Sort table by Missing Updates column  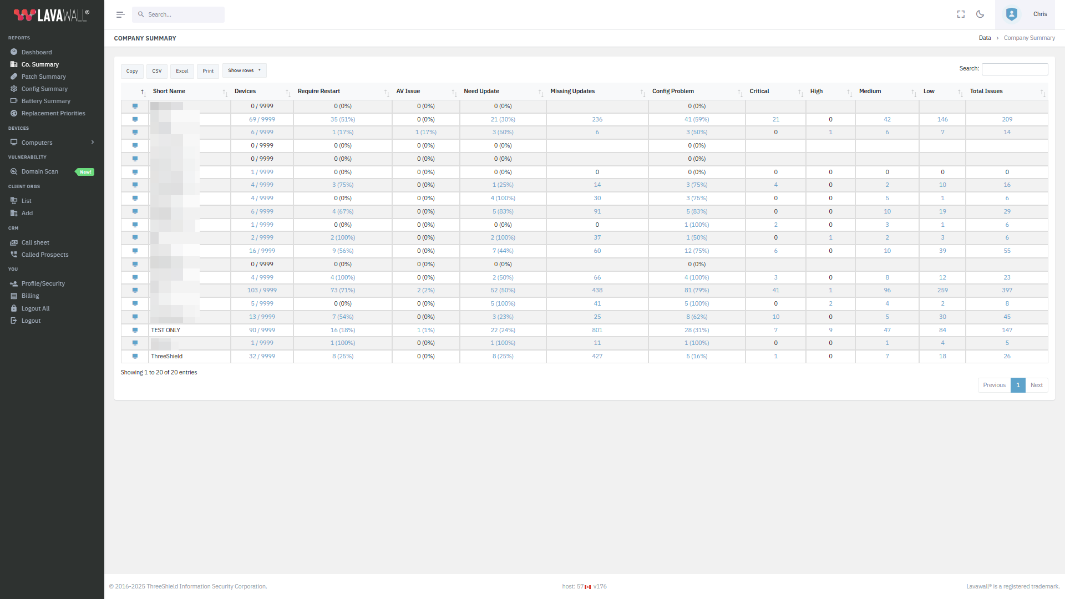point(597,92)
